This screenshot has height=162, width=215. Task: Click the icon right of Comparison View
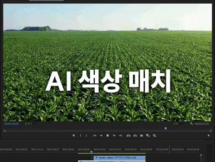(154, 135)
